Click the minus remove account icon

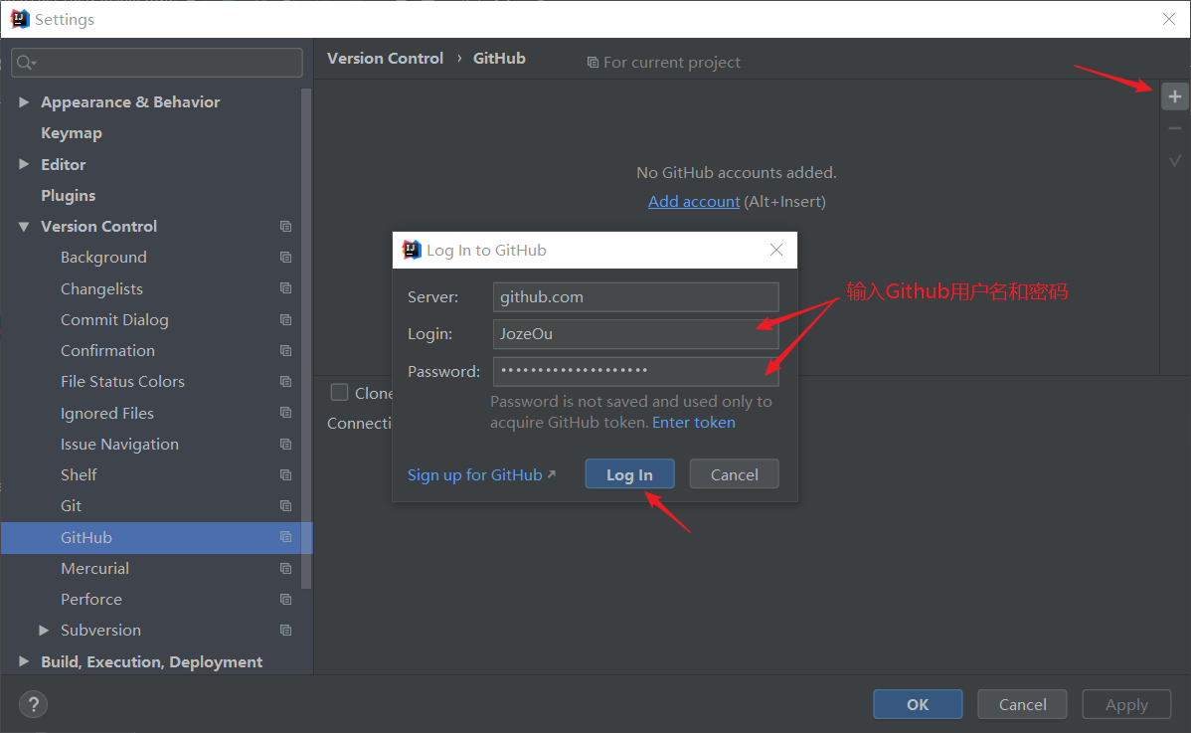(1174, 128)
